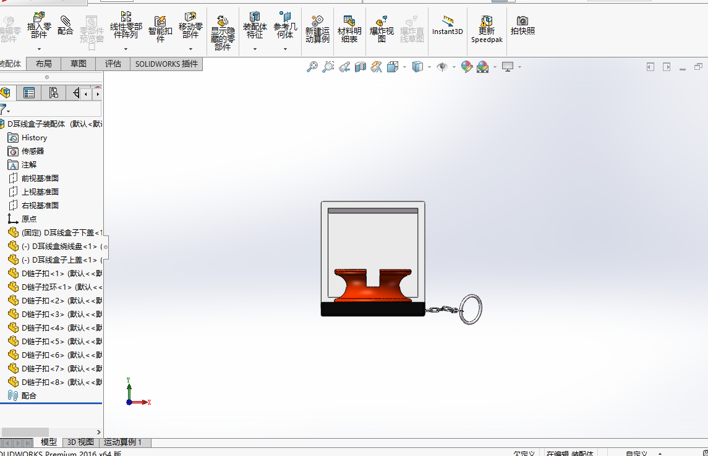This screenshot has height=456, width=708.
Task: Open the SOLIDWORKS 插件 tab
Action: 166,64
